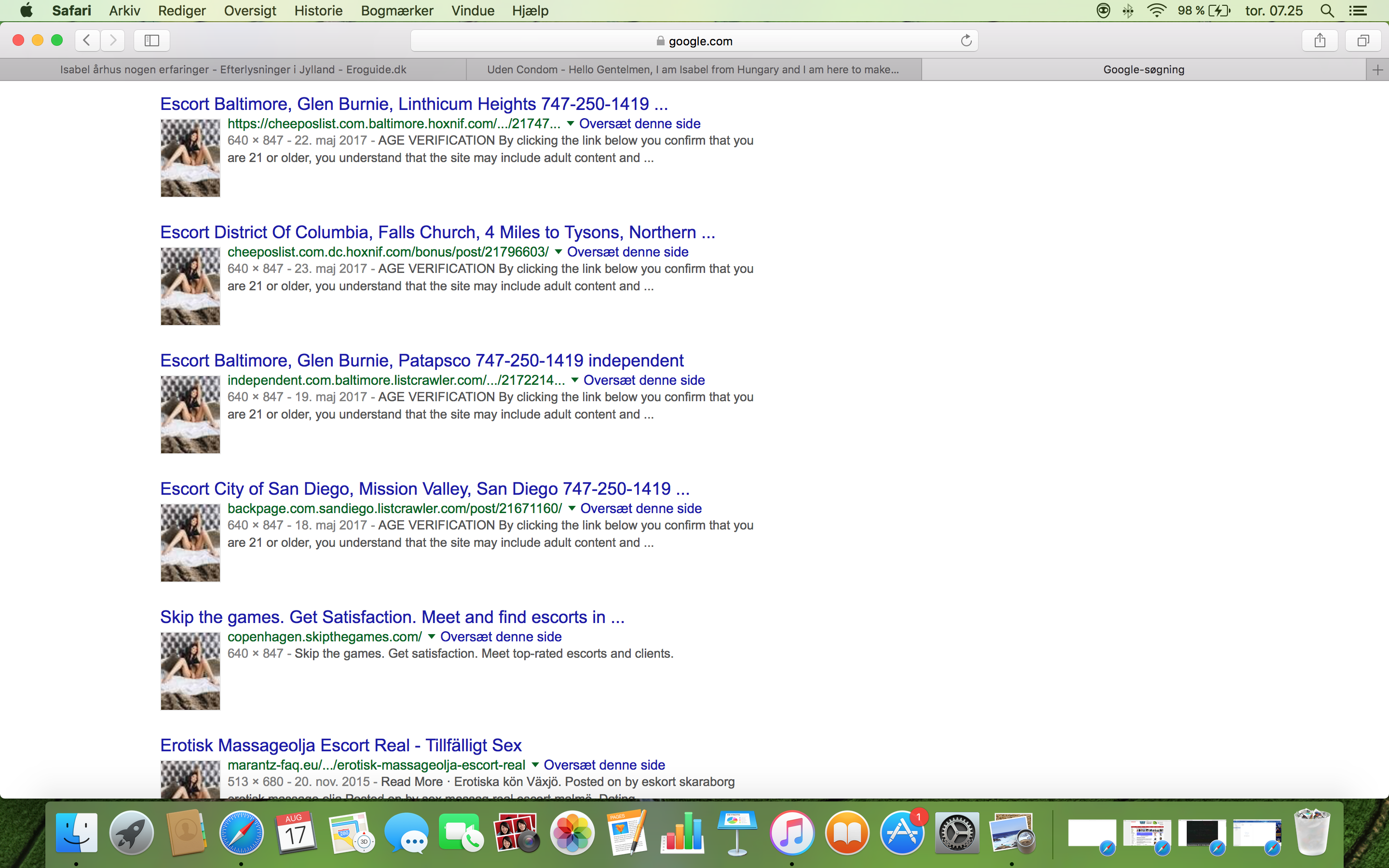Screen dimensions: 1389x868
Task: Open Photo Booth from the Dock
Action: coord(517,833)
